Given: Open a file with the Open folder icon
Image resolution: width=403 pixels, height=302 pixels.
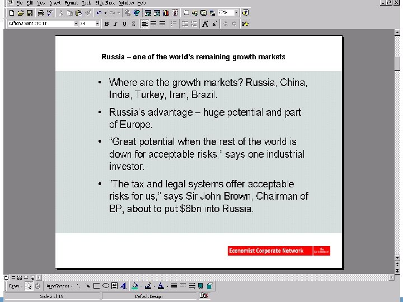Looking at the screenshot, I should (20, 12).
